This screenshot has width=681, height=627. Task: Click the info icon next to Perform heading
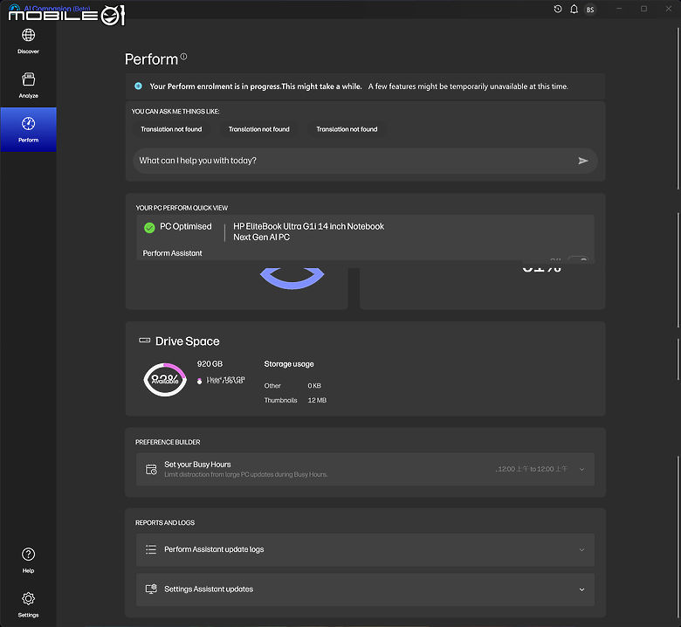click(183, 57)
